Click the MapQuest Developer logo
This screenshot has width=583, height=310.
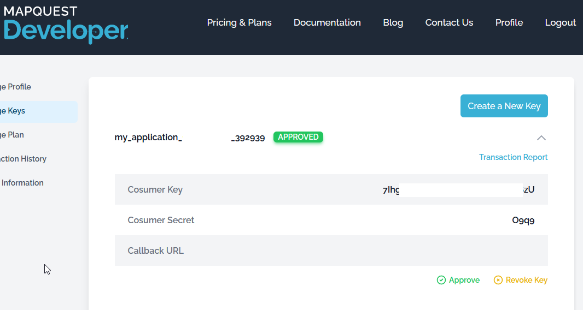[65, 25]
